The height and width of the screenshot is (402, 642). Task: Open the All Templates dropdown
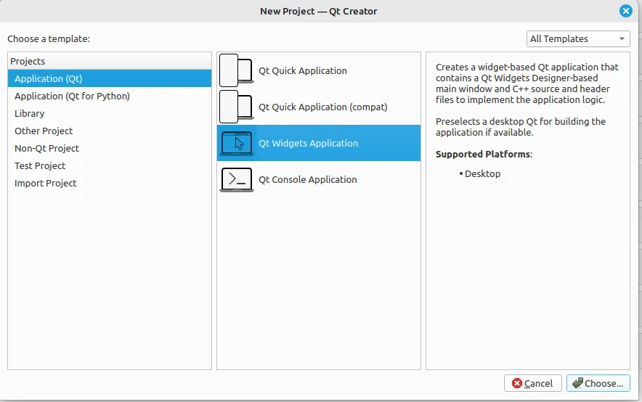578,39
